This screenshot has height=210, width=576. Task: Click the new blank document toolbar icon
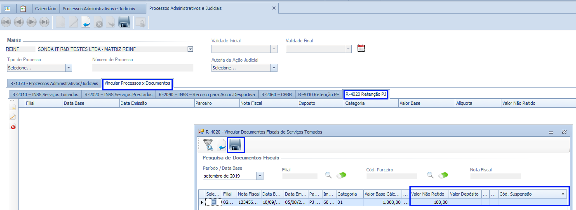click(x=61, y=22)
